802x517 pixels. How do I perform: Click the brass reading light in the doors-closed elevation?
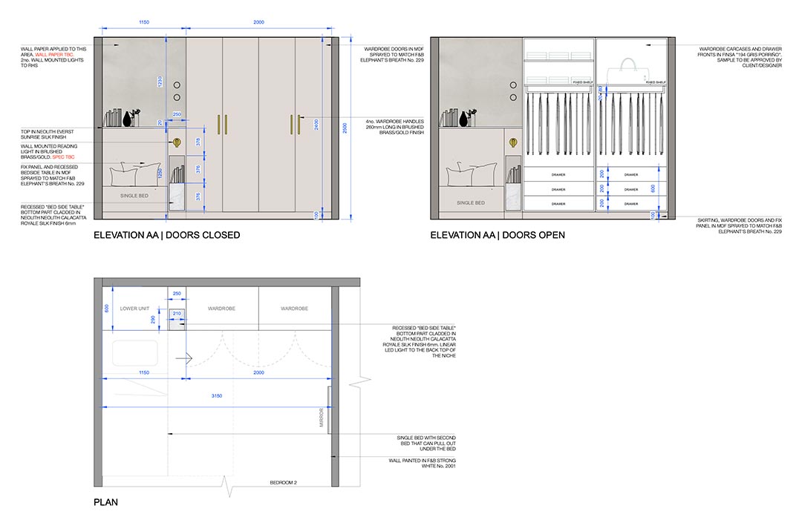point(177,142)
